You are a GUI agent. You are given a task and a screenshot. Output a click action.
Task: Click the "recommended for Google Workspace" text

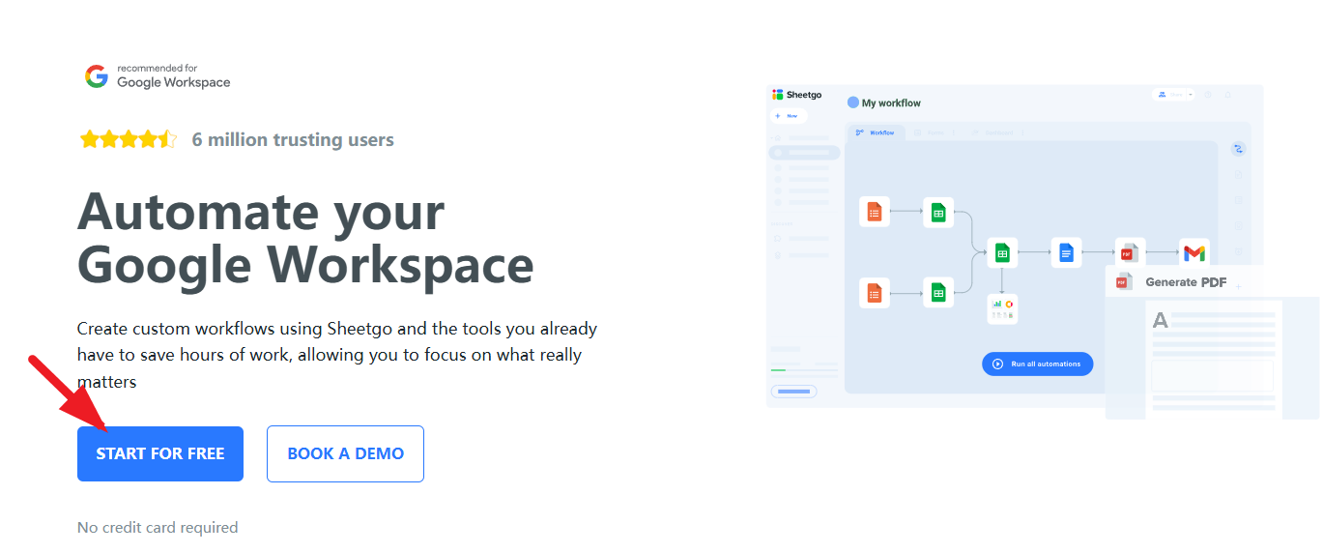[174, 76]
